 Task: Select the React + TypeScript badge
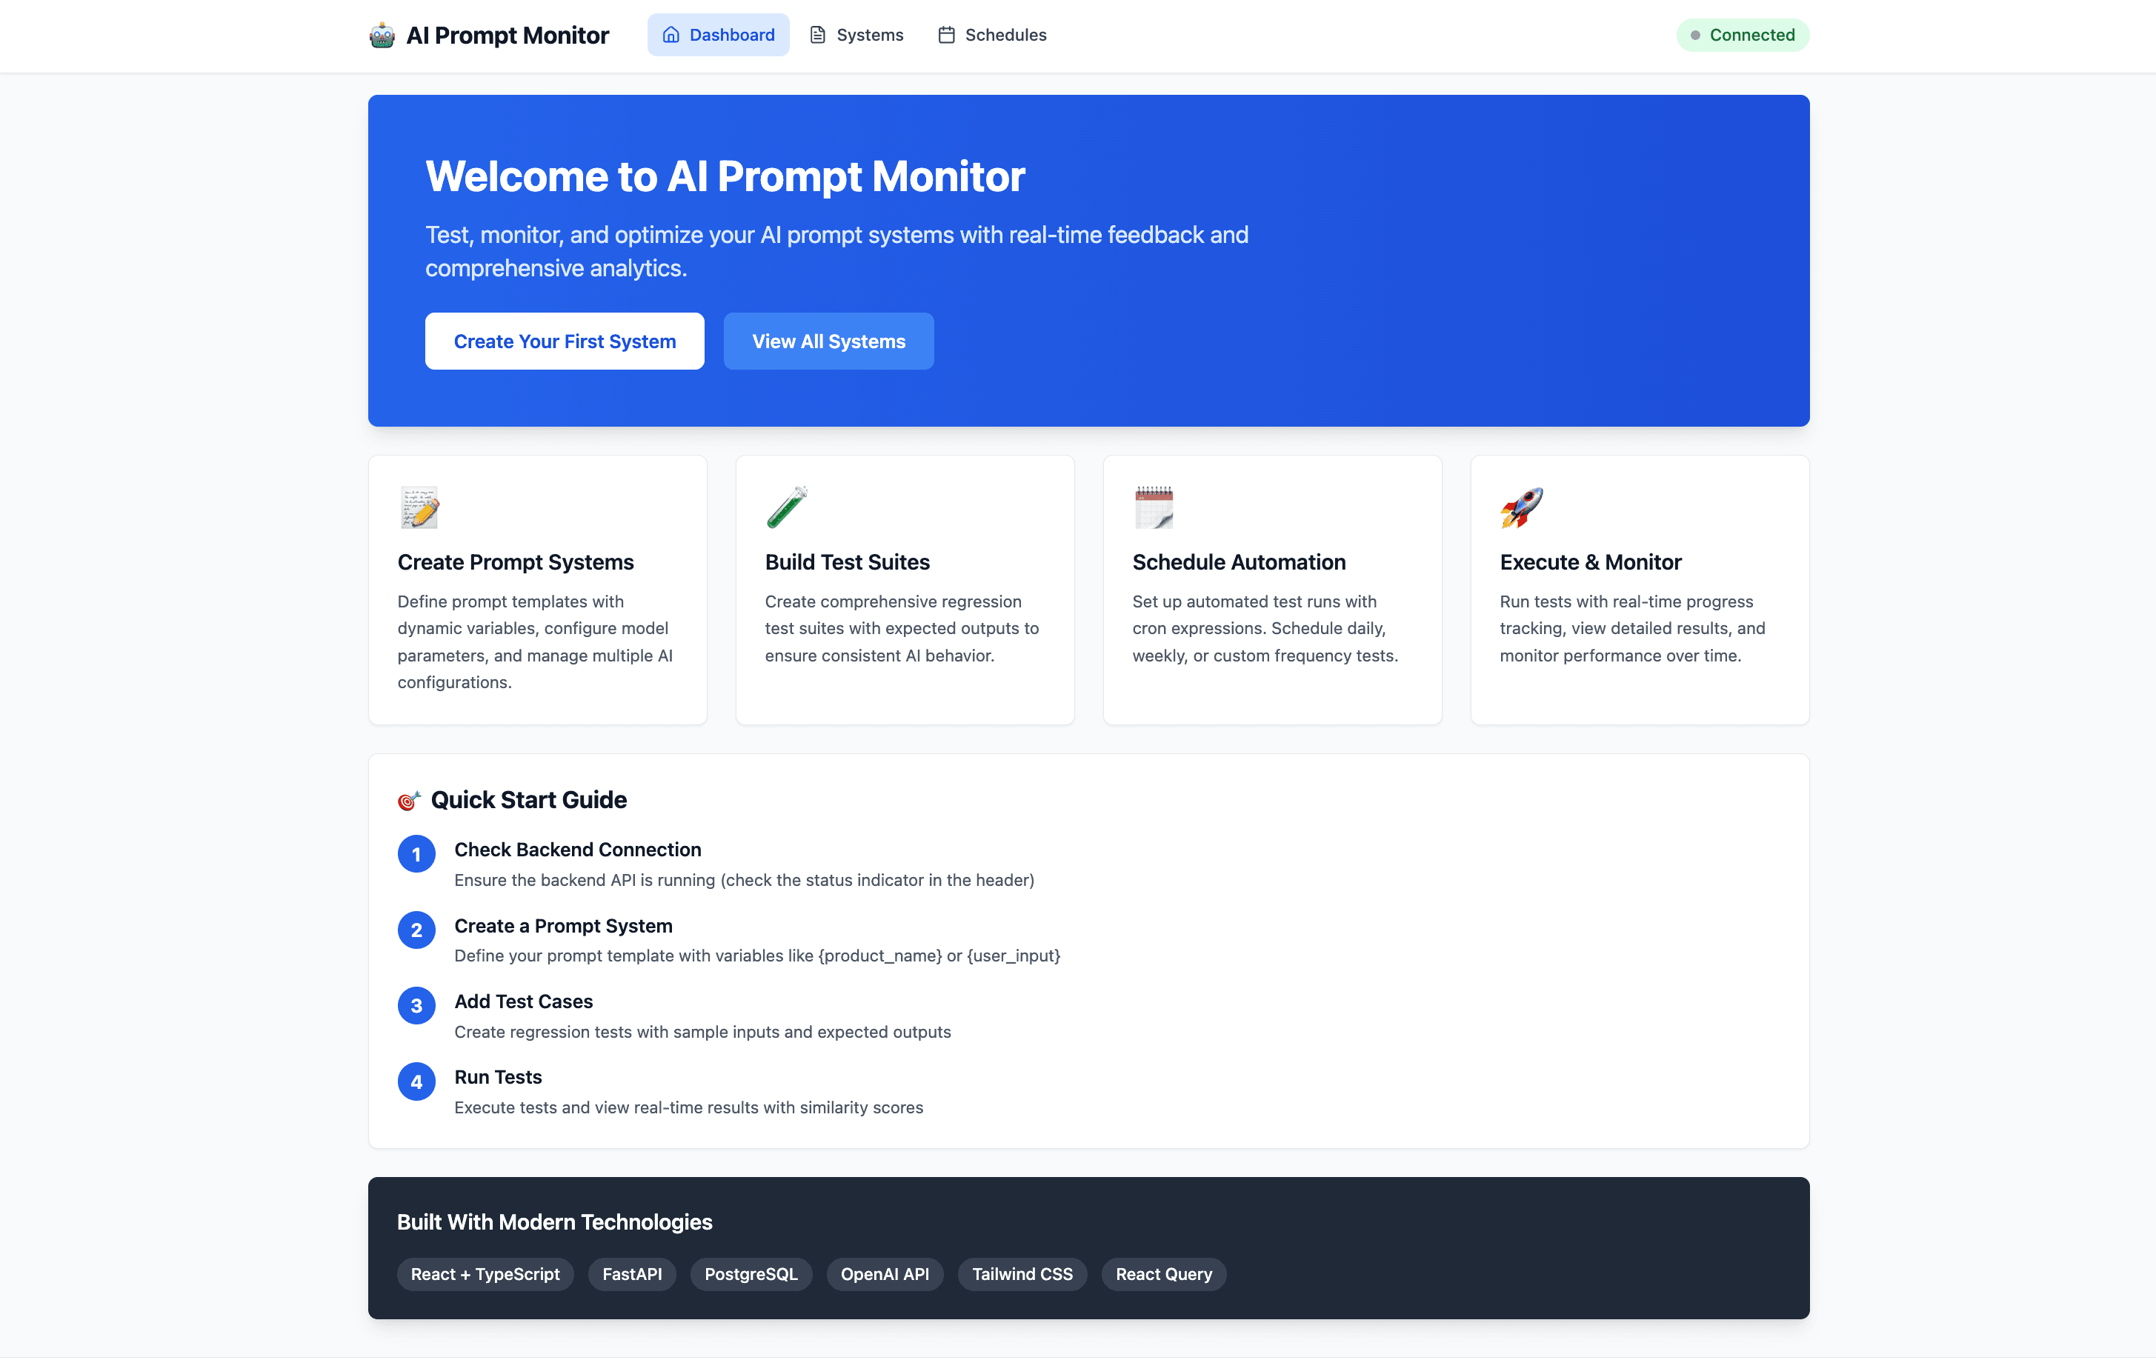pos(485,1274)
